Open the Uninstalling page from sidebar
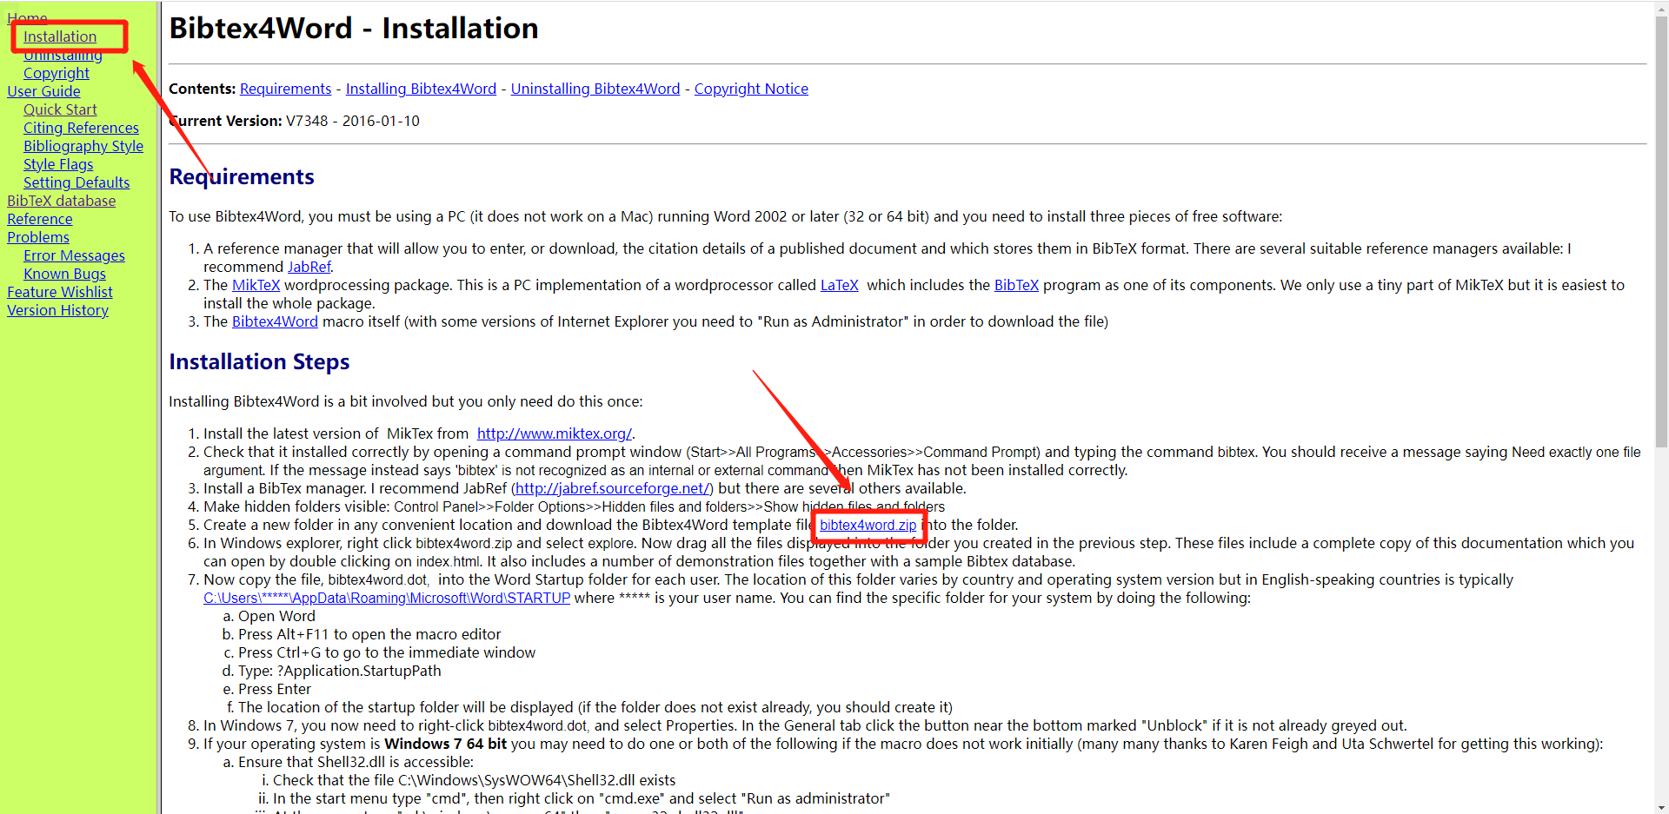Viewport: 1669px width, 814px height. 63,54
